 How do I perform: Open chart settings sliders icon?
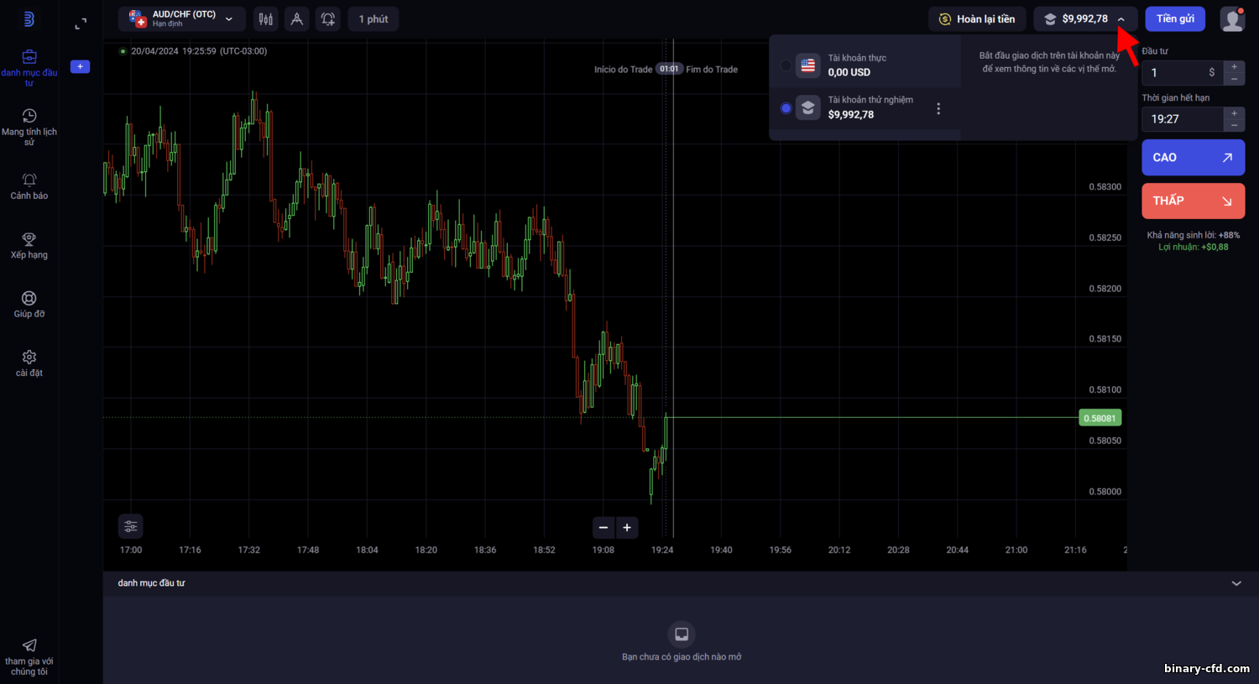131,526
